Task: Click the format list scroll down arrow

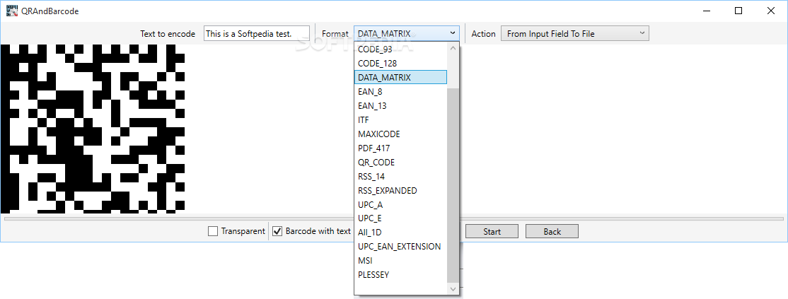Action: point(453,289)
